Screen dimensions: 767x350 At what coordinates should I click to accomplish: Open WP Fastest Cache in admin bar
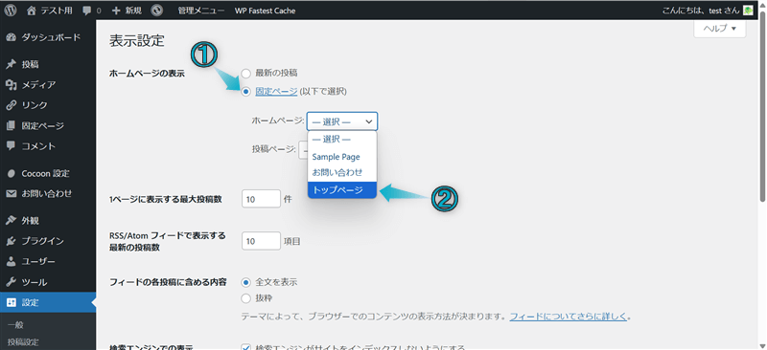(265, 11)
